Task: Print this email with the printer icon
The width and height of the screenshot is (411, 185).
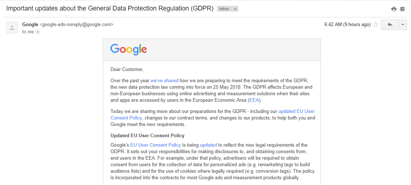Action: coord(394,9)
